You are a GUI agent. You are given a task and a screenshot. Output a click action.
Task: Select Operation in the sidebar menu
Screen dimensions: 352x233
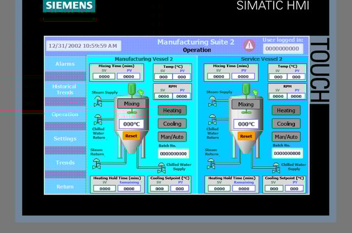click(65, 114)
